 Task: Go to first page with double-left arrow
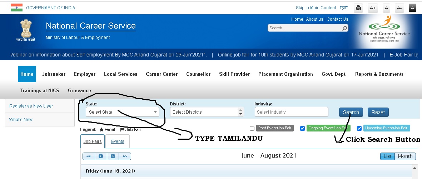pos(89,156)
